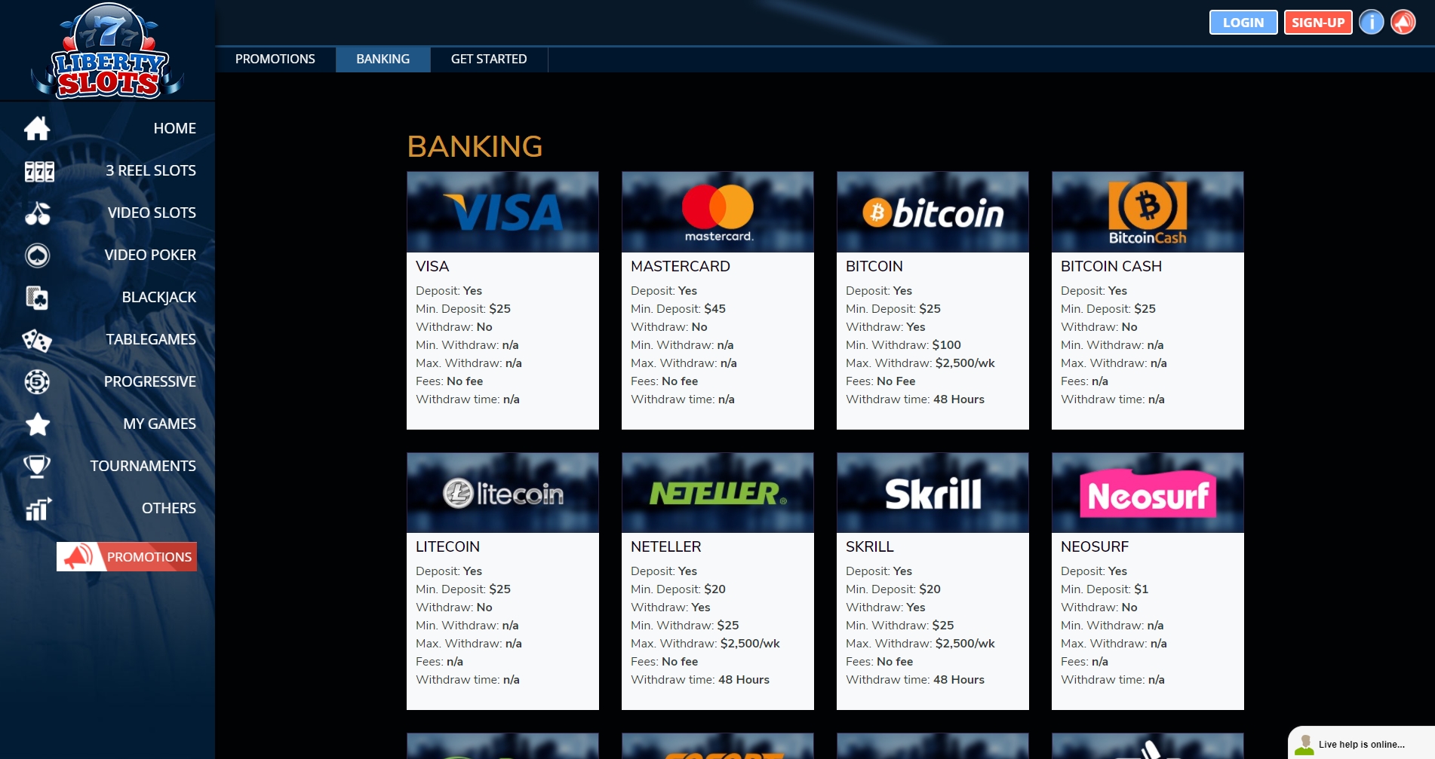Click Bitcoin Cash's Min. Deposit $25 line
The height and width of the screenshot is (759, 1435).
[x=1108, y=309]
